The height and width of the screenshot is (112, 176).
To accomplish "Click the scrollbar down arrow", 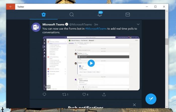I will [167, 106].
